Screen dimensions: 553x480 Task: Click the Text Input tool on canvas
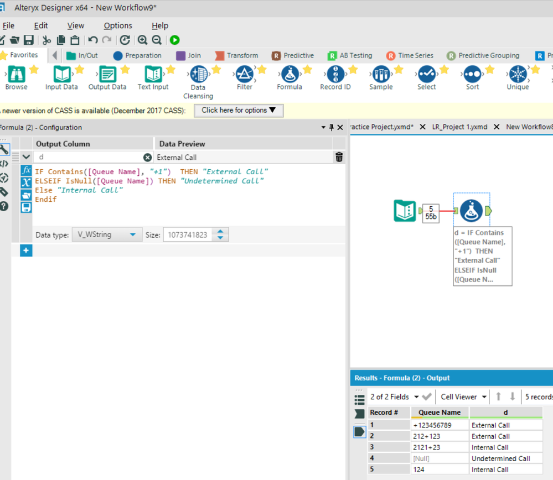point(405,211)
